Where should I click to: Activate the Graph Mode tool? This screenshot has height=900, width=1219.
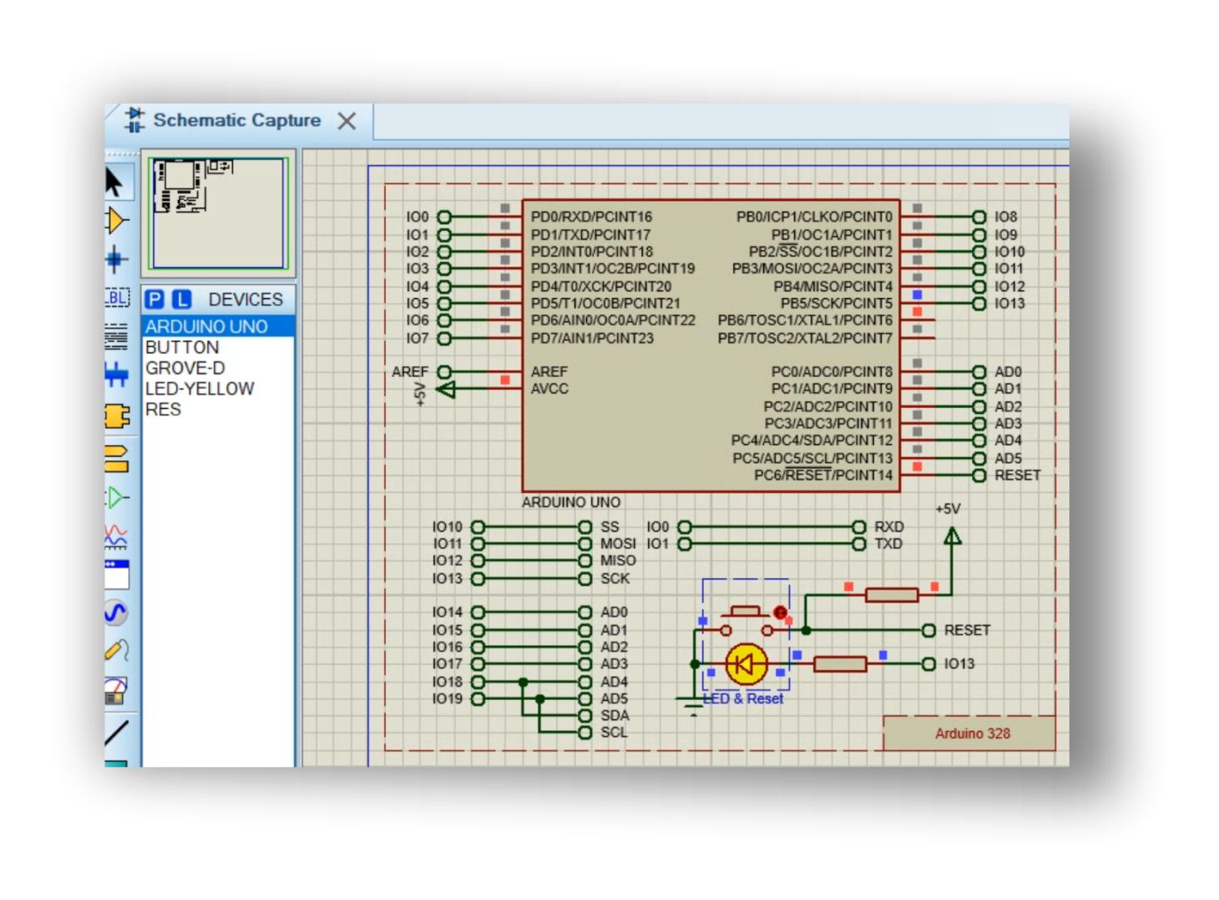pos(116,536)
